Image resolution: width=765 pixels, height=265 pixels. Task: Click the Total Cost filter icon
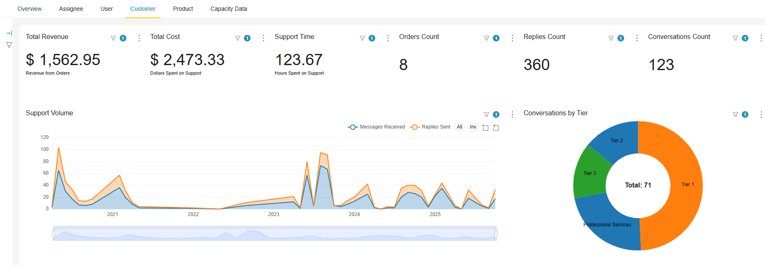tap(238, 38)
